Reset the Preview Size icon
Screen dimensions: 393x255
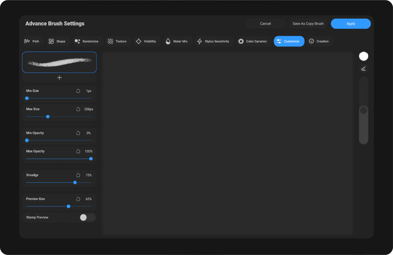pos(78,199)
